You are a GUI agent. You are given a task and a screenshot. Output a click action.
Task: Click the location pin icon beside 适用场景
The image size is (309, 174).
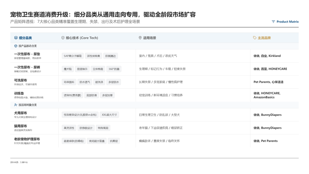(140, 37)
